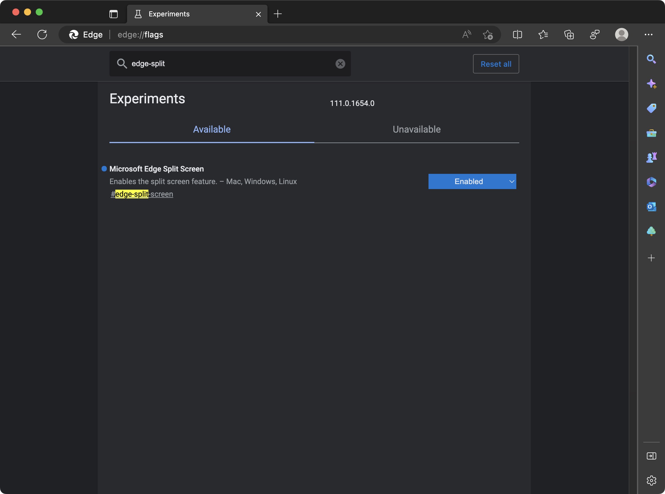The width and height of the screenshot is (665, 494).
Task: Click the split screen toolbar icon
Action: point(517,35)
